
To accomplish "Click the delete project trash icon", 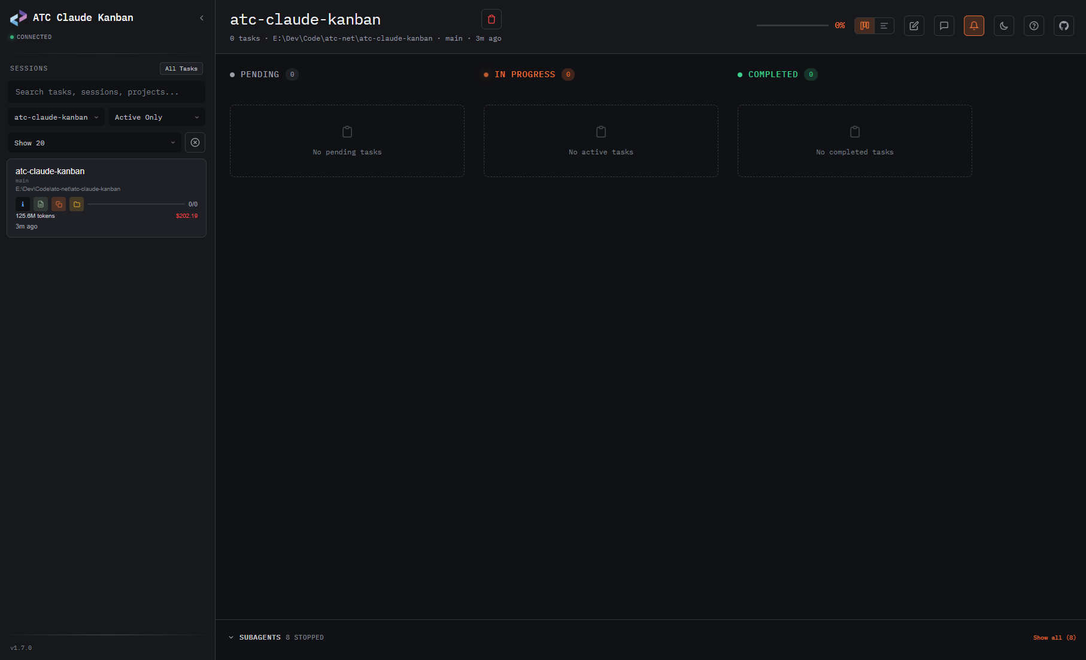I will [x=491, y=19].
